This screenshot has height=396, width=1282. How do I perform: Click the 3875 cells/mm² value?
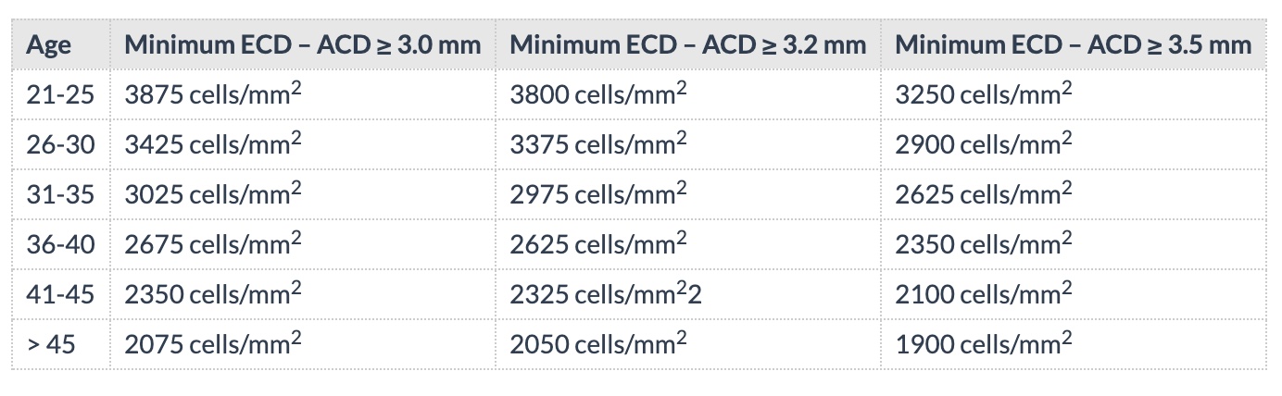[x=213, y=94]
